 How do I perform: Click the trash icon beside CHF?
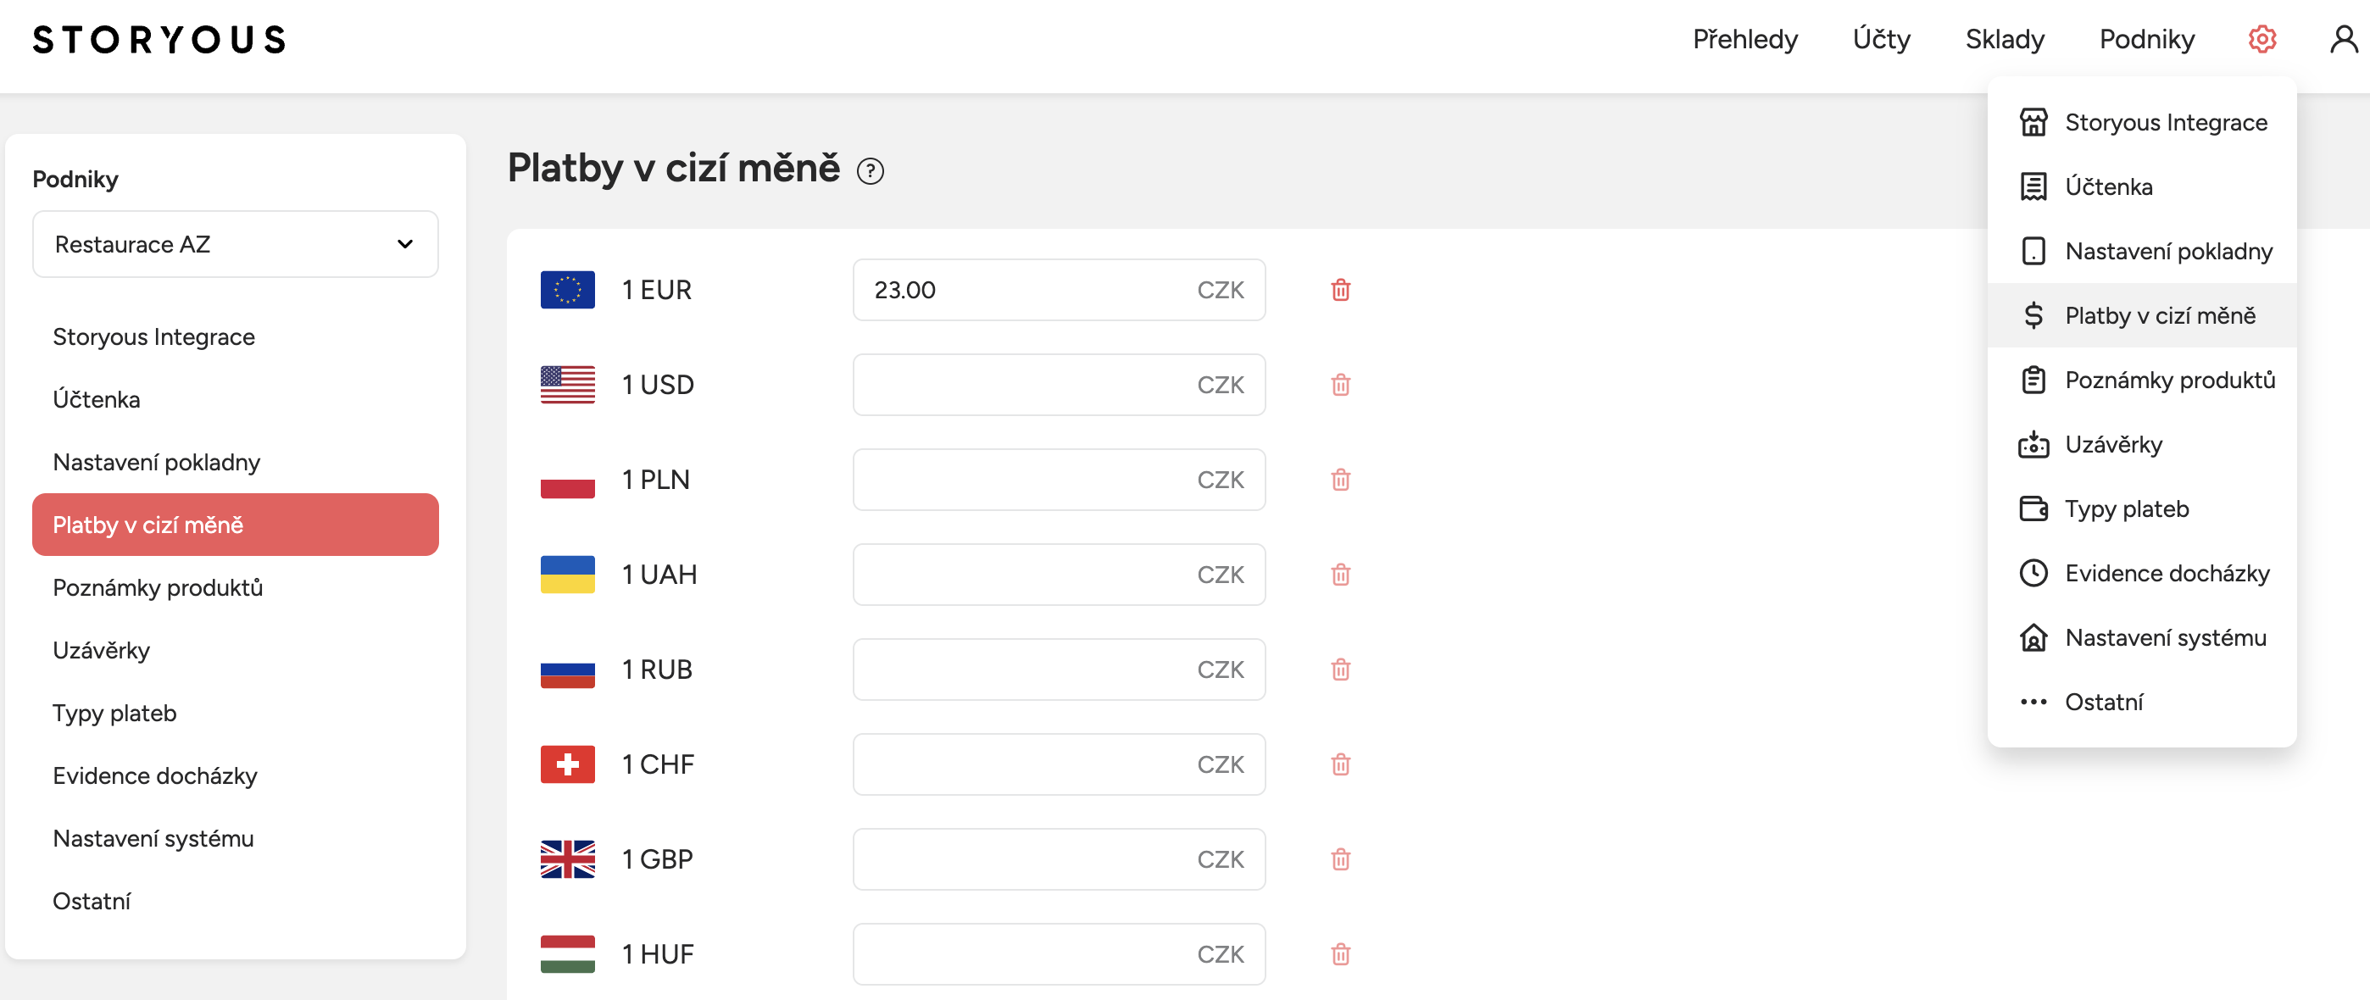point(1340,764)
